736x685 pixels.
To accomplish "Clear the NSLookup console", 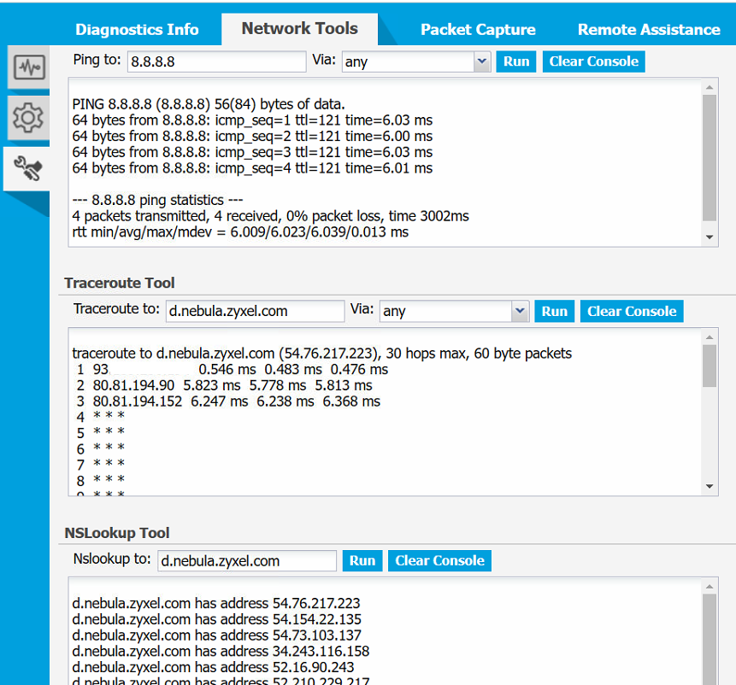I will (x=439, y=560).
